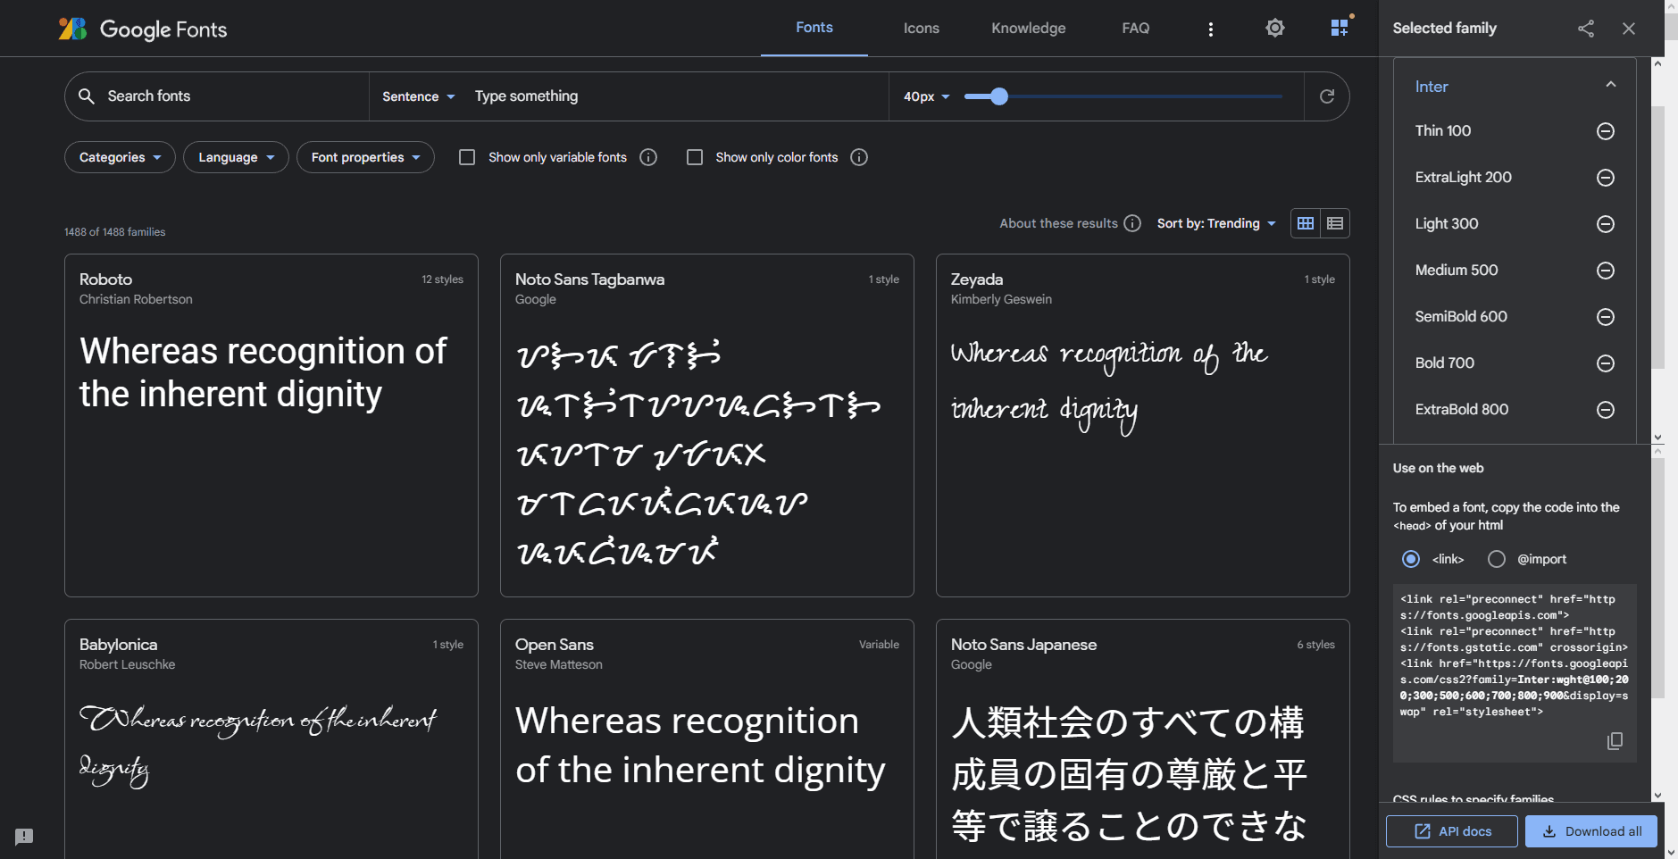Collapse the Inter family section
1678x859 pixels.
[1611, 85]
